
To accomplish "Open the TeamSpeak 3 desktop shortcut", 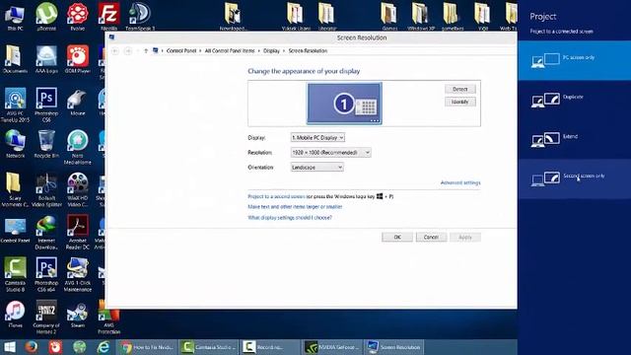I will click(140, 16).
